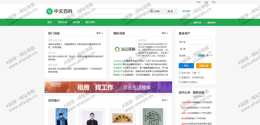Viewport: 260px width, 125px height.
Task: Open the snowy scene person photo thumbnail
Action: (62, 116)
